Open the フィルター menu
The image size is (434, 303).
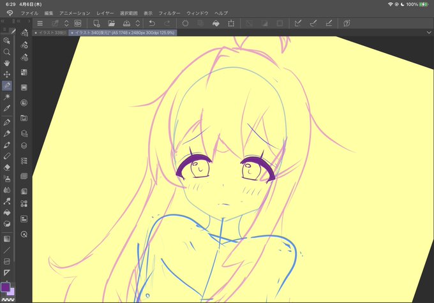(169, 13)
